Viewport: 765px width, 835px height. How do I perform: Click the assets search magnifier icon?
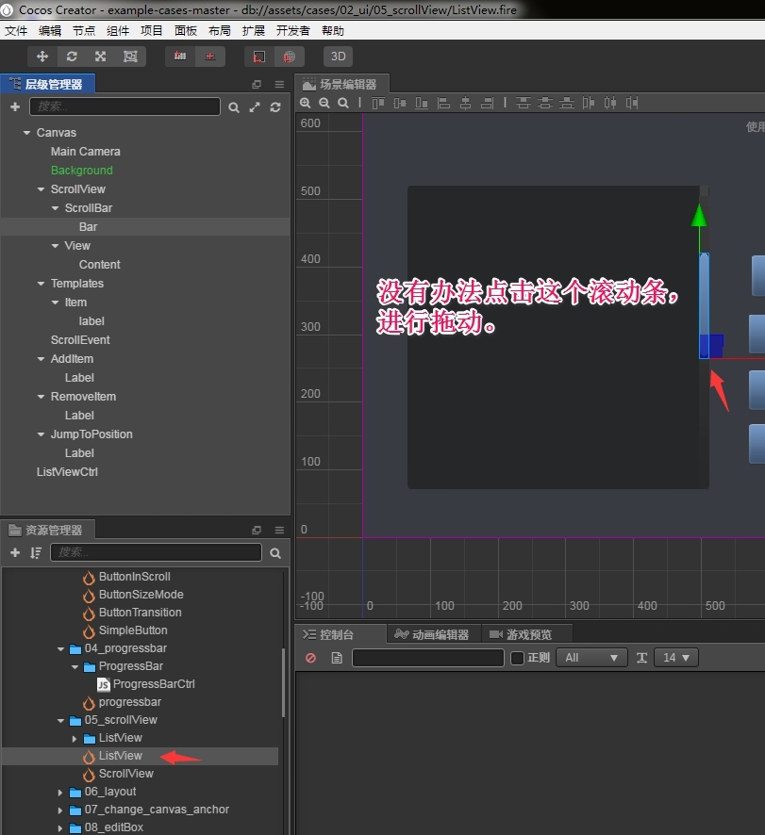click(x=275, y=553)
